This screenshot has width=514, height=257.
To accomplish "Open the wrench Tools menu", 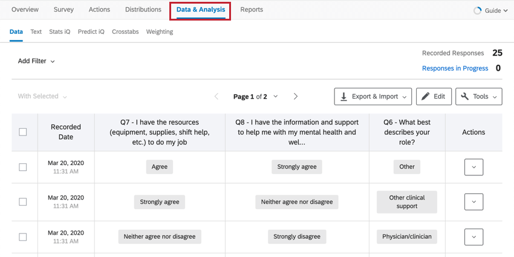I will pyautogui.click(x=479, y=96).
